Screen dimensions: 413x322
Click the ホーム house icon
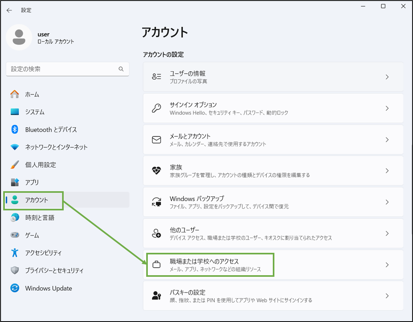click(x=15, y=94)
